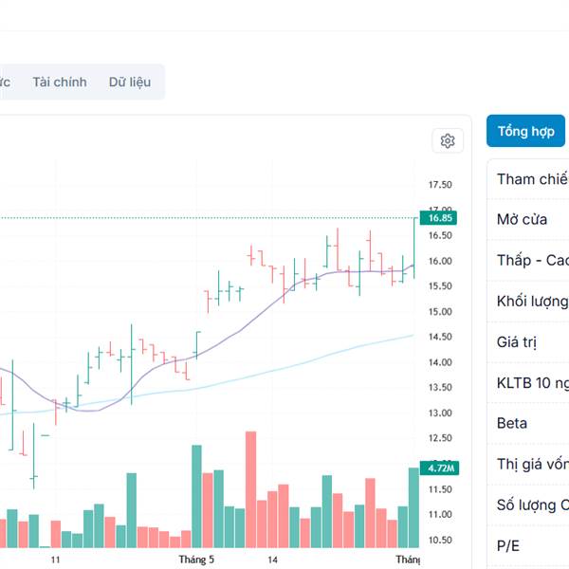Open the chart settings gear icon

coord(448,141)
